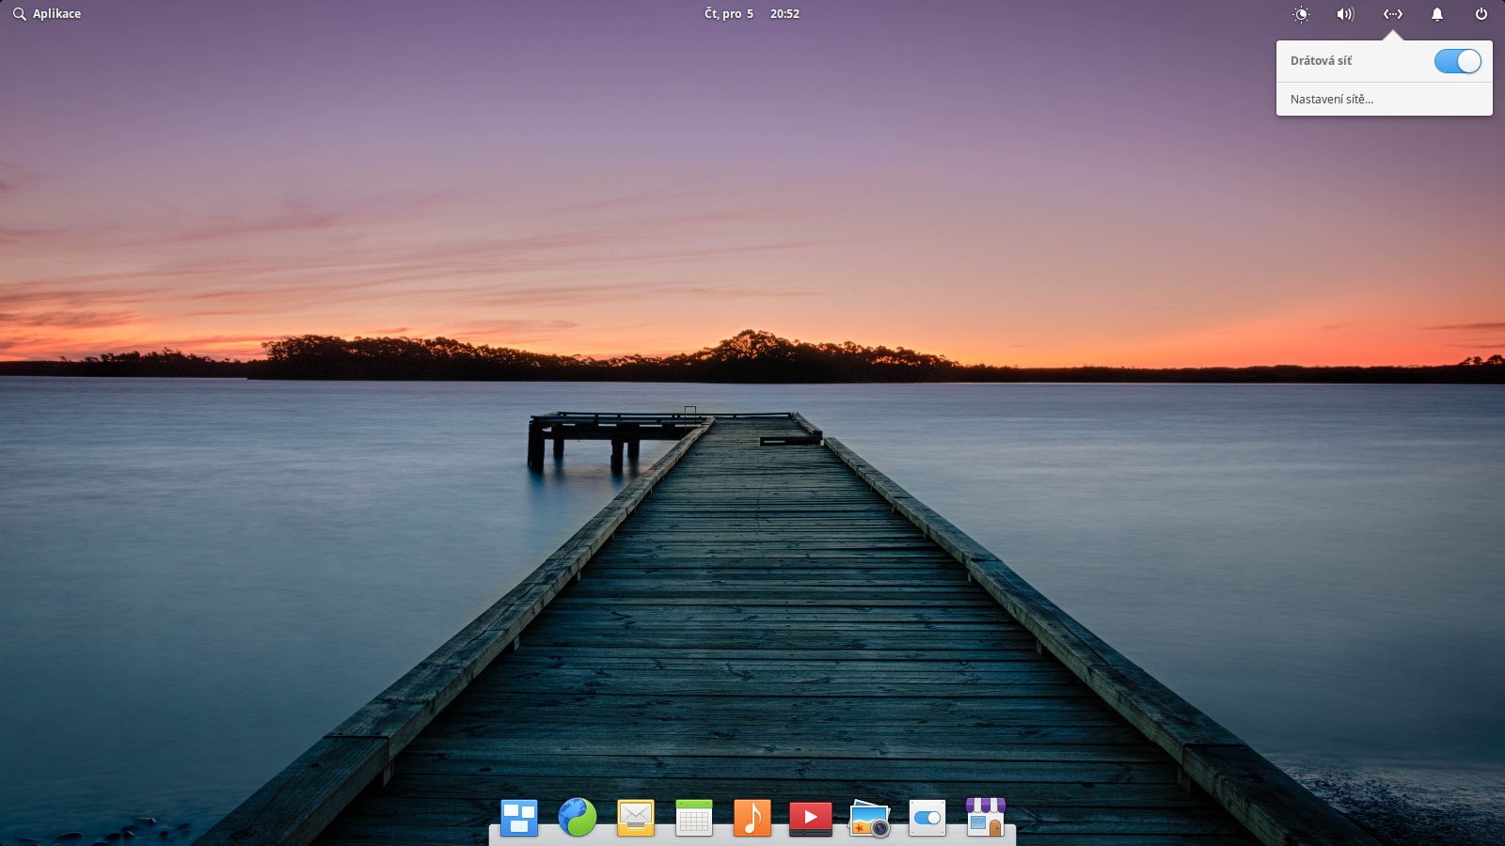1505x846 pixels.
Task: Disable the Drátová síť wired network toggle
Action: [1457, 60]
